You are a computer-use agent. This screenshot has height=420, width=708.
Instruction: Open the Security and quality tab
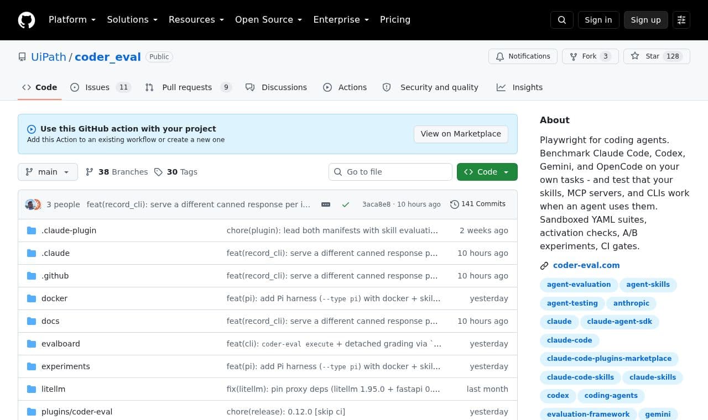coord(430,87)
